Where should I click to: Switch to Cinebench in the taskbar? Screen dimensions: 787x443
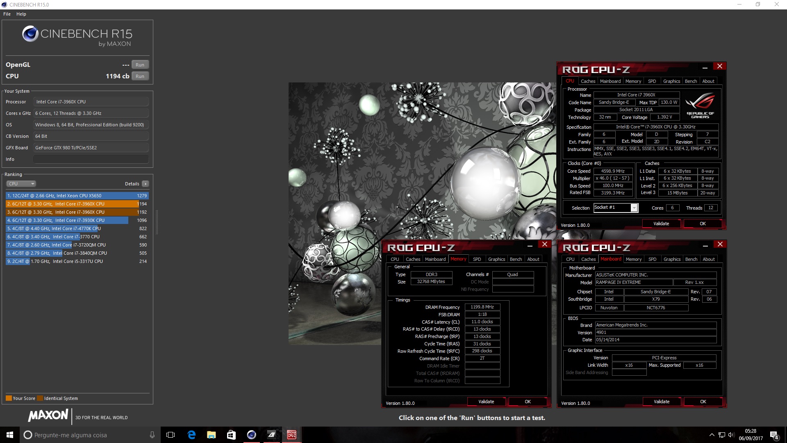tap(251, 435)
